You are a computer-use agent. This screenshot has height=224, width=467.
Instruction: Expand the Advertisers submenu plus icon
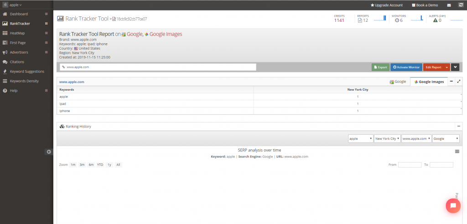coord(46,52)
